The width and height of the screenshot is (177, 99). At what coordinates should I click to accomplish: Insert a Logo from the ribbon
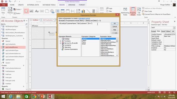(109, 8)
